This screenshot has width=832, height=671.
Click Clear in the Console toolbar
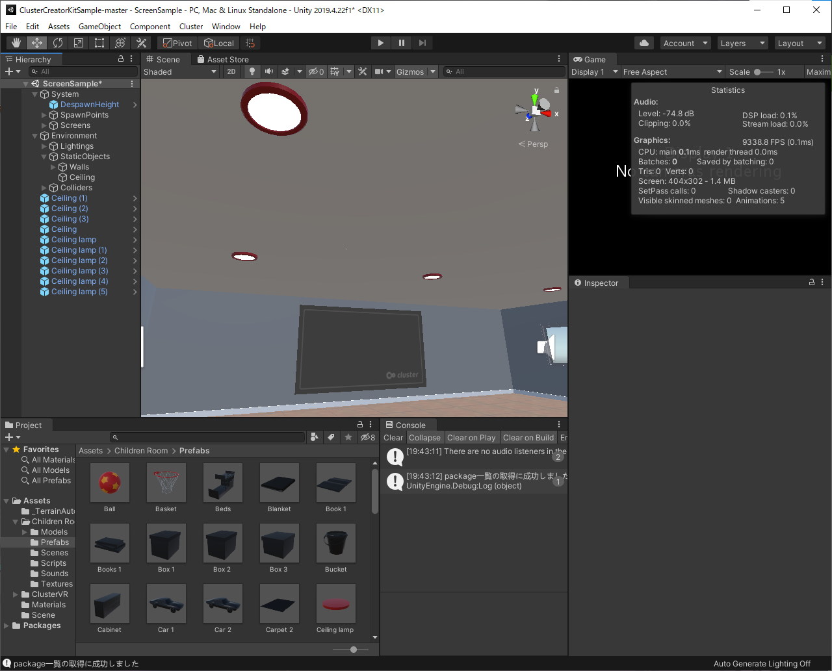point(393,437)
